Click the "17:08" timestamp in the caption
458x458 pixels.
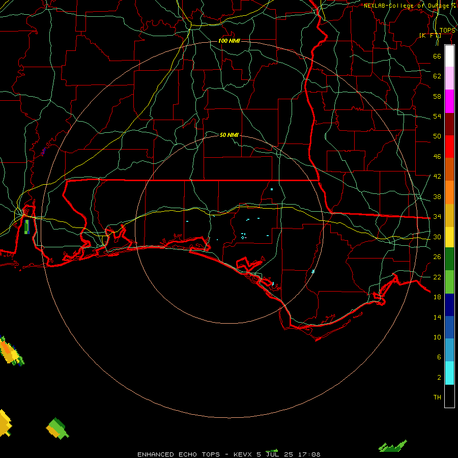(x=309, y=454)
